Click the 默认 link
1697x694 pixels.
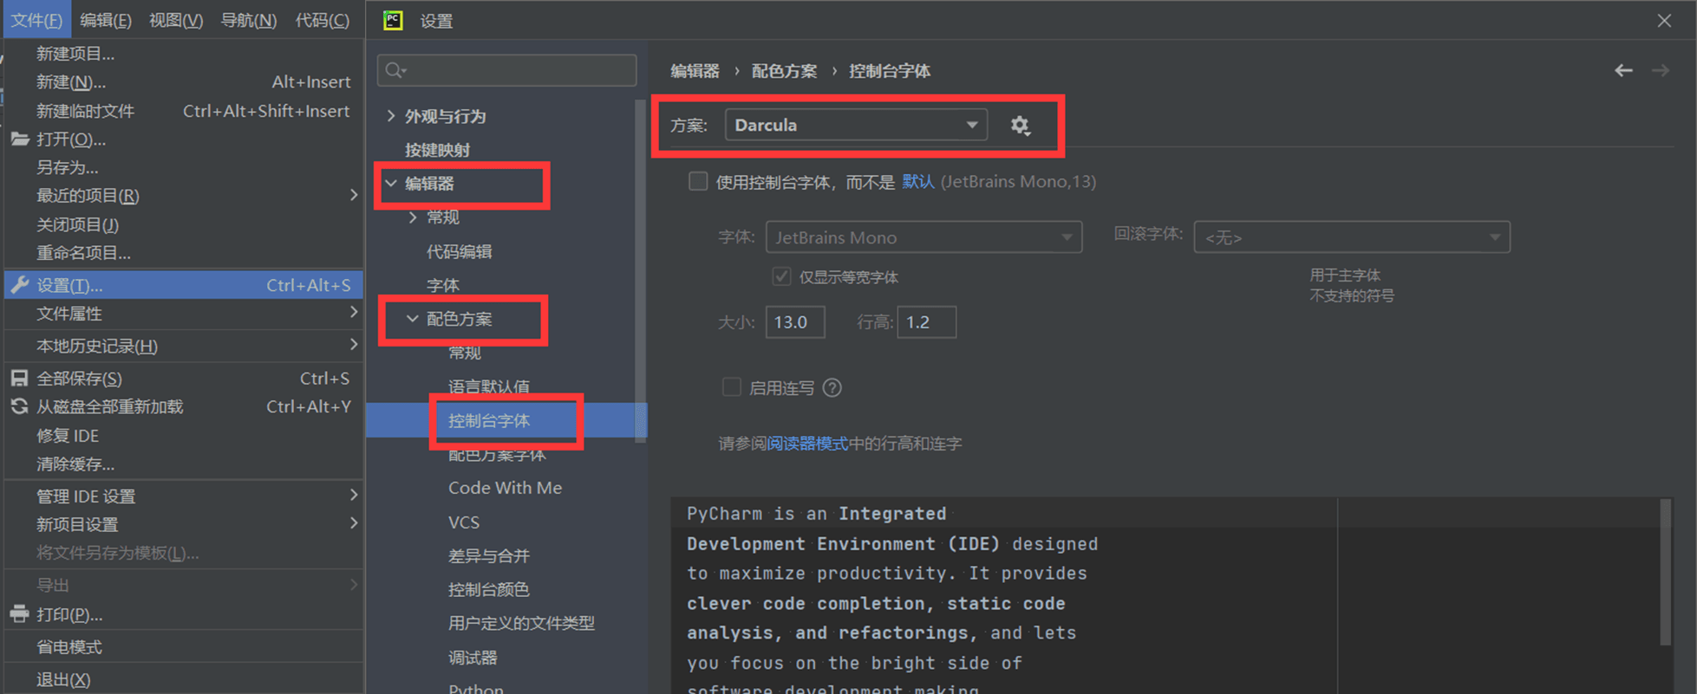pos(918,182)
